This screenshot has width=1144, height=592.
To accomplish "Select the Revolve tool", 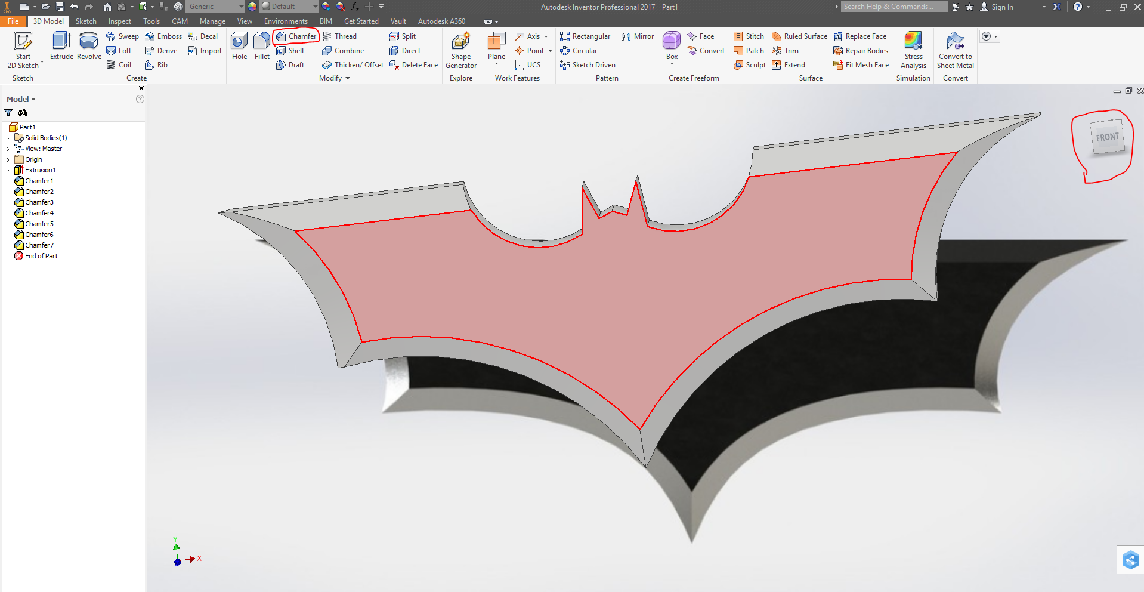I will [89, 46].
